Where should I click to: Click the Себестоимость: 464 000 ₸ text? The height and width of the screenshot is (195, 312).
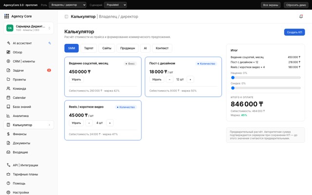tap(248, 111)
